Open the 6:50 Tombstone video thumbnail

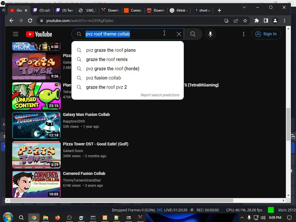[36, 46]
